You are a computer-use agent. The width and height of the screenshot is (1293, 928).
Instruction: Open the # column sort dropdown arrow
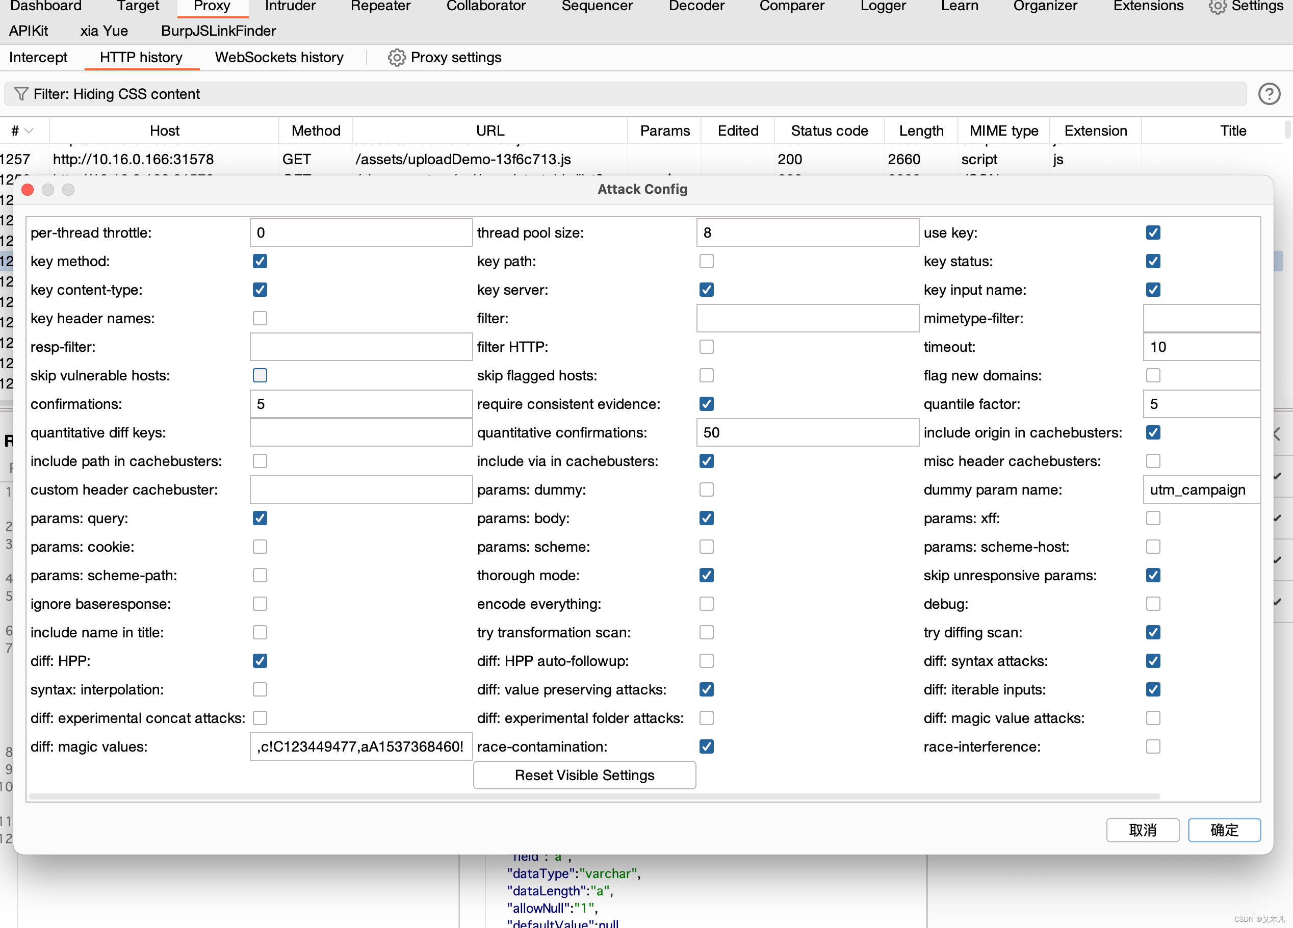tap(29, 131)
